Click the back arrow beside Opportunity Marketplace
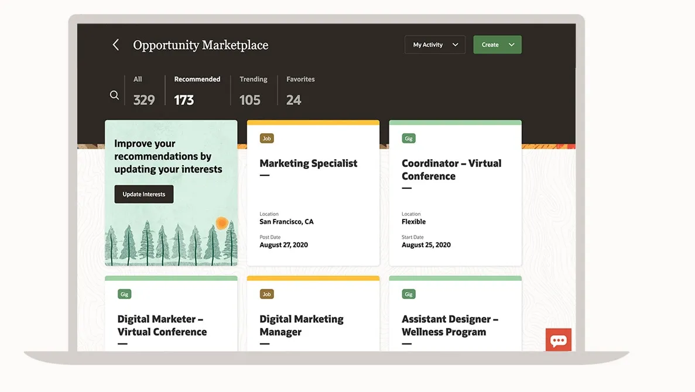 coord(116,45)
